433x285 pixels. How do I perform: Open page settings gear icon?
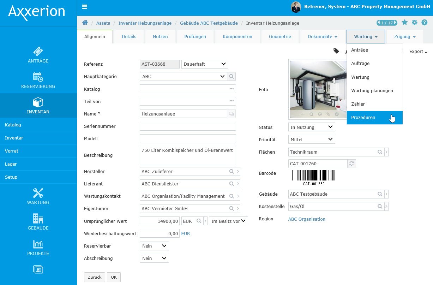(414, 23)
